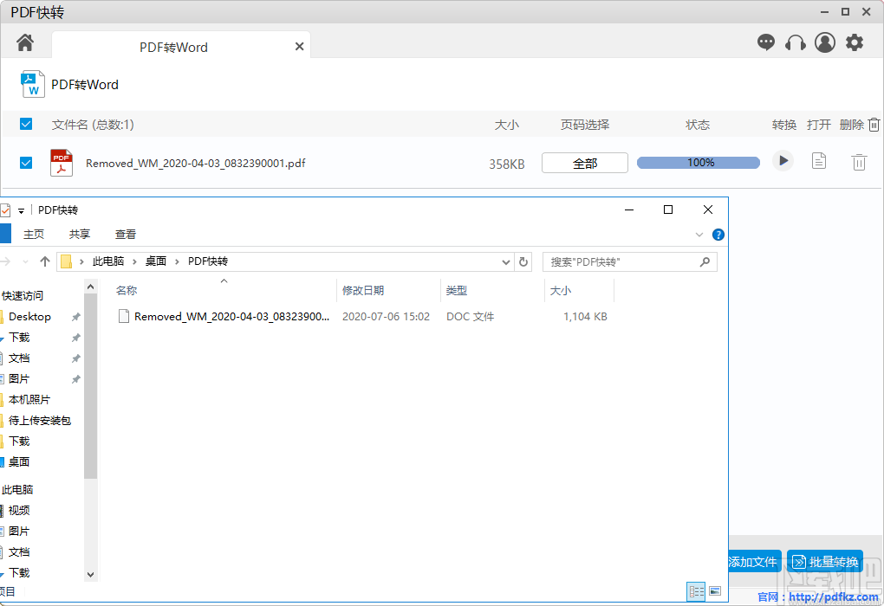Start conversion with the play icon
884x606 pixels.
click(x=783, y=161)
